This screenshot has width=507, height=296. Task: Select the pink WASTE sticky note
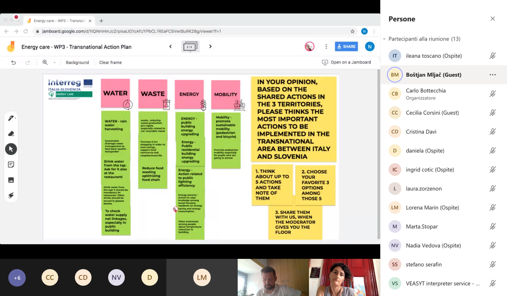click(153, 94)
